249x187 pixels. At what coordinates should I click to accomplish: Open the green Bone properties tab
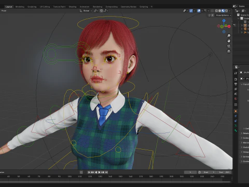pos(236,130)
